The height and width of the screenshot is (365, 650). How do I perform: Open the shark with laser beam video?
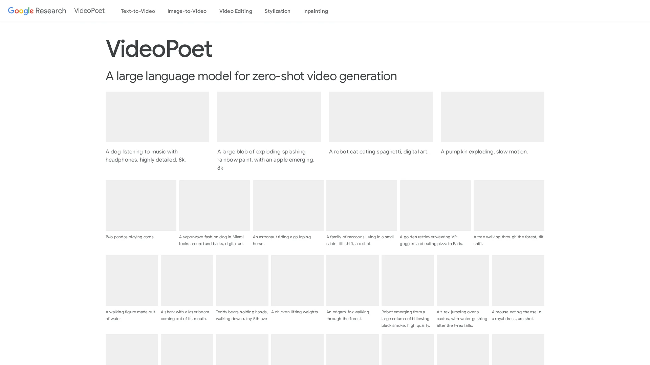click(187, 281)
